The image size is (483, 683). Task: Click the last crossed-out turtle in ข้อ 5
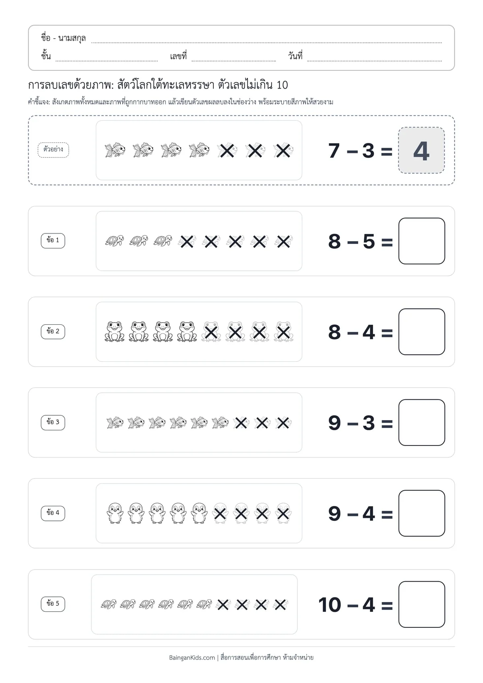280,604
